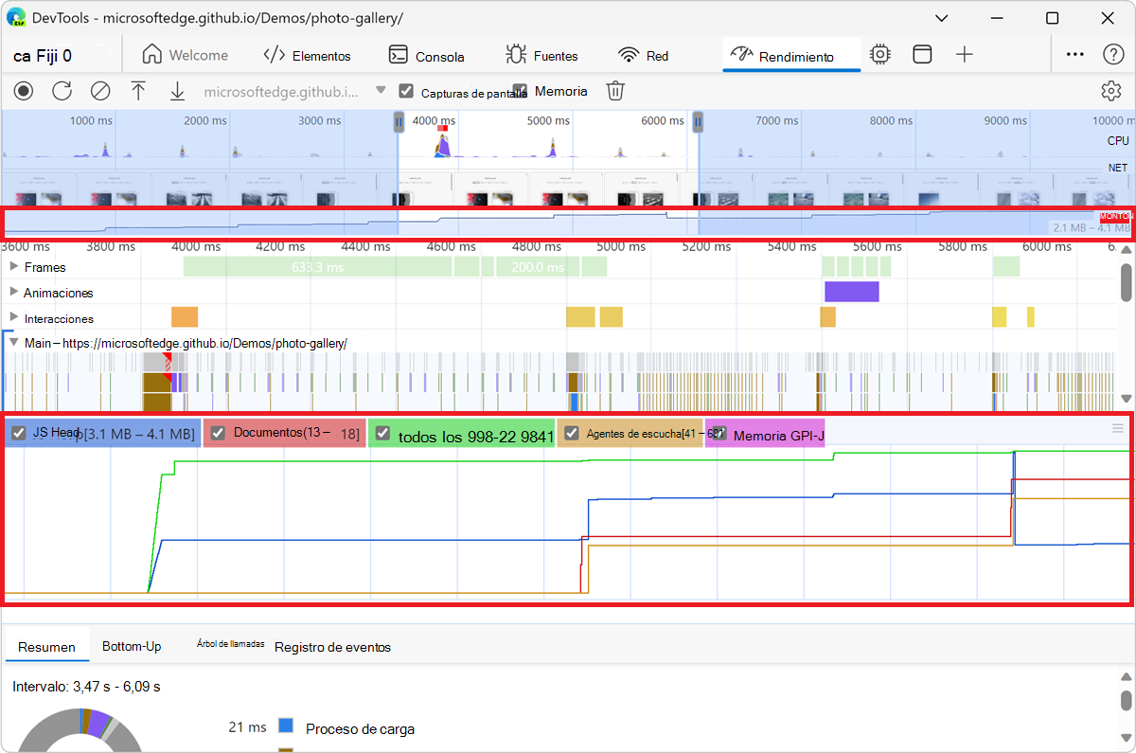This screenshot has height=753, width=1136.
Task: Toggle the JS Heap checkbox
Action: [19, 434]
